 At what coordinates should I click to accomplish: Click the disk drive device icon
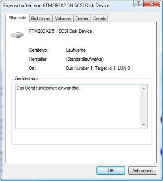click(17, 35)
